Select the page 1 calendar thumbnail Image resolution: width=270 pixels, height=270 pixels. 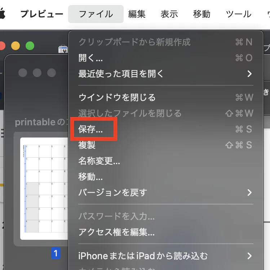click(x=44, y=188)
